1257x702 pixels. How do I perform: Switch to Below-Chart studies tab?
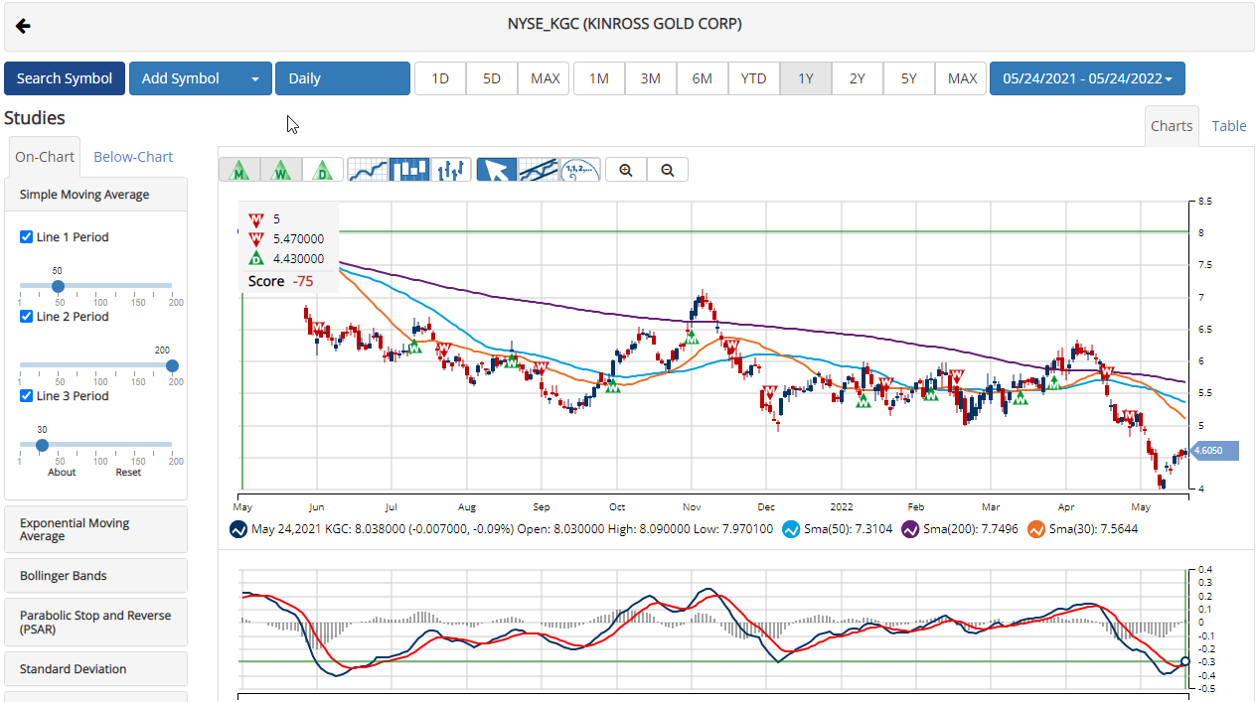pos(133,157)
